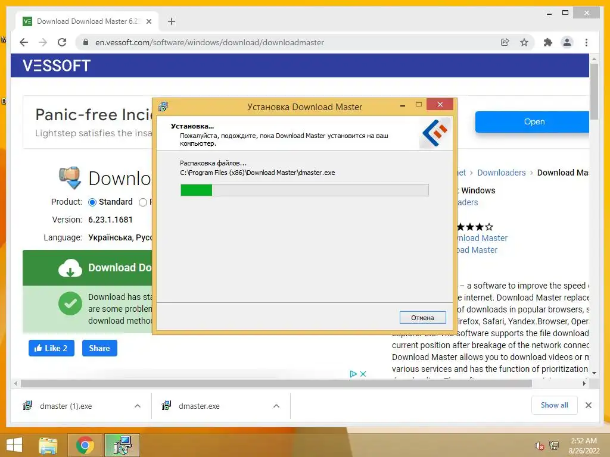Click the dmaster (1).exe file name
Viewport: 610px width, 457px height.
[x=66, y=406]
